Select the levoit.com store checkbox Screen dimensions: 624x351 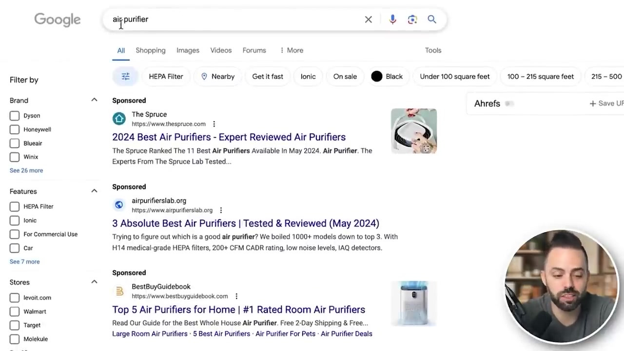[15, 298]
